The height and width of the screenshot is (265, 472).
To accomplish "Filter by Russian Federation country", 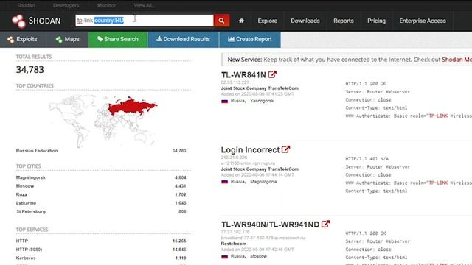I will pyautogui.click(x=37, y=151).
